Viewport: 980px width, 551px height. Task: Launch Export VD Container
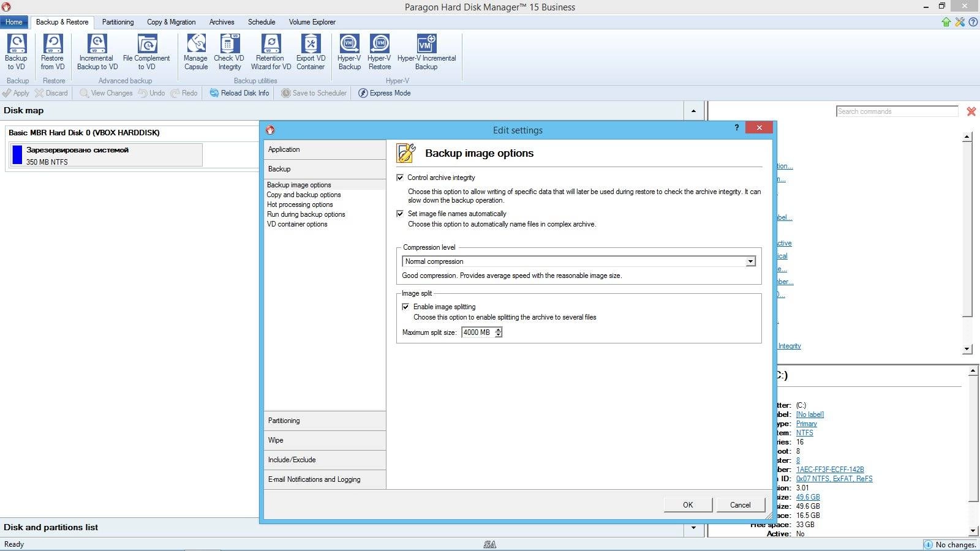311,52
